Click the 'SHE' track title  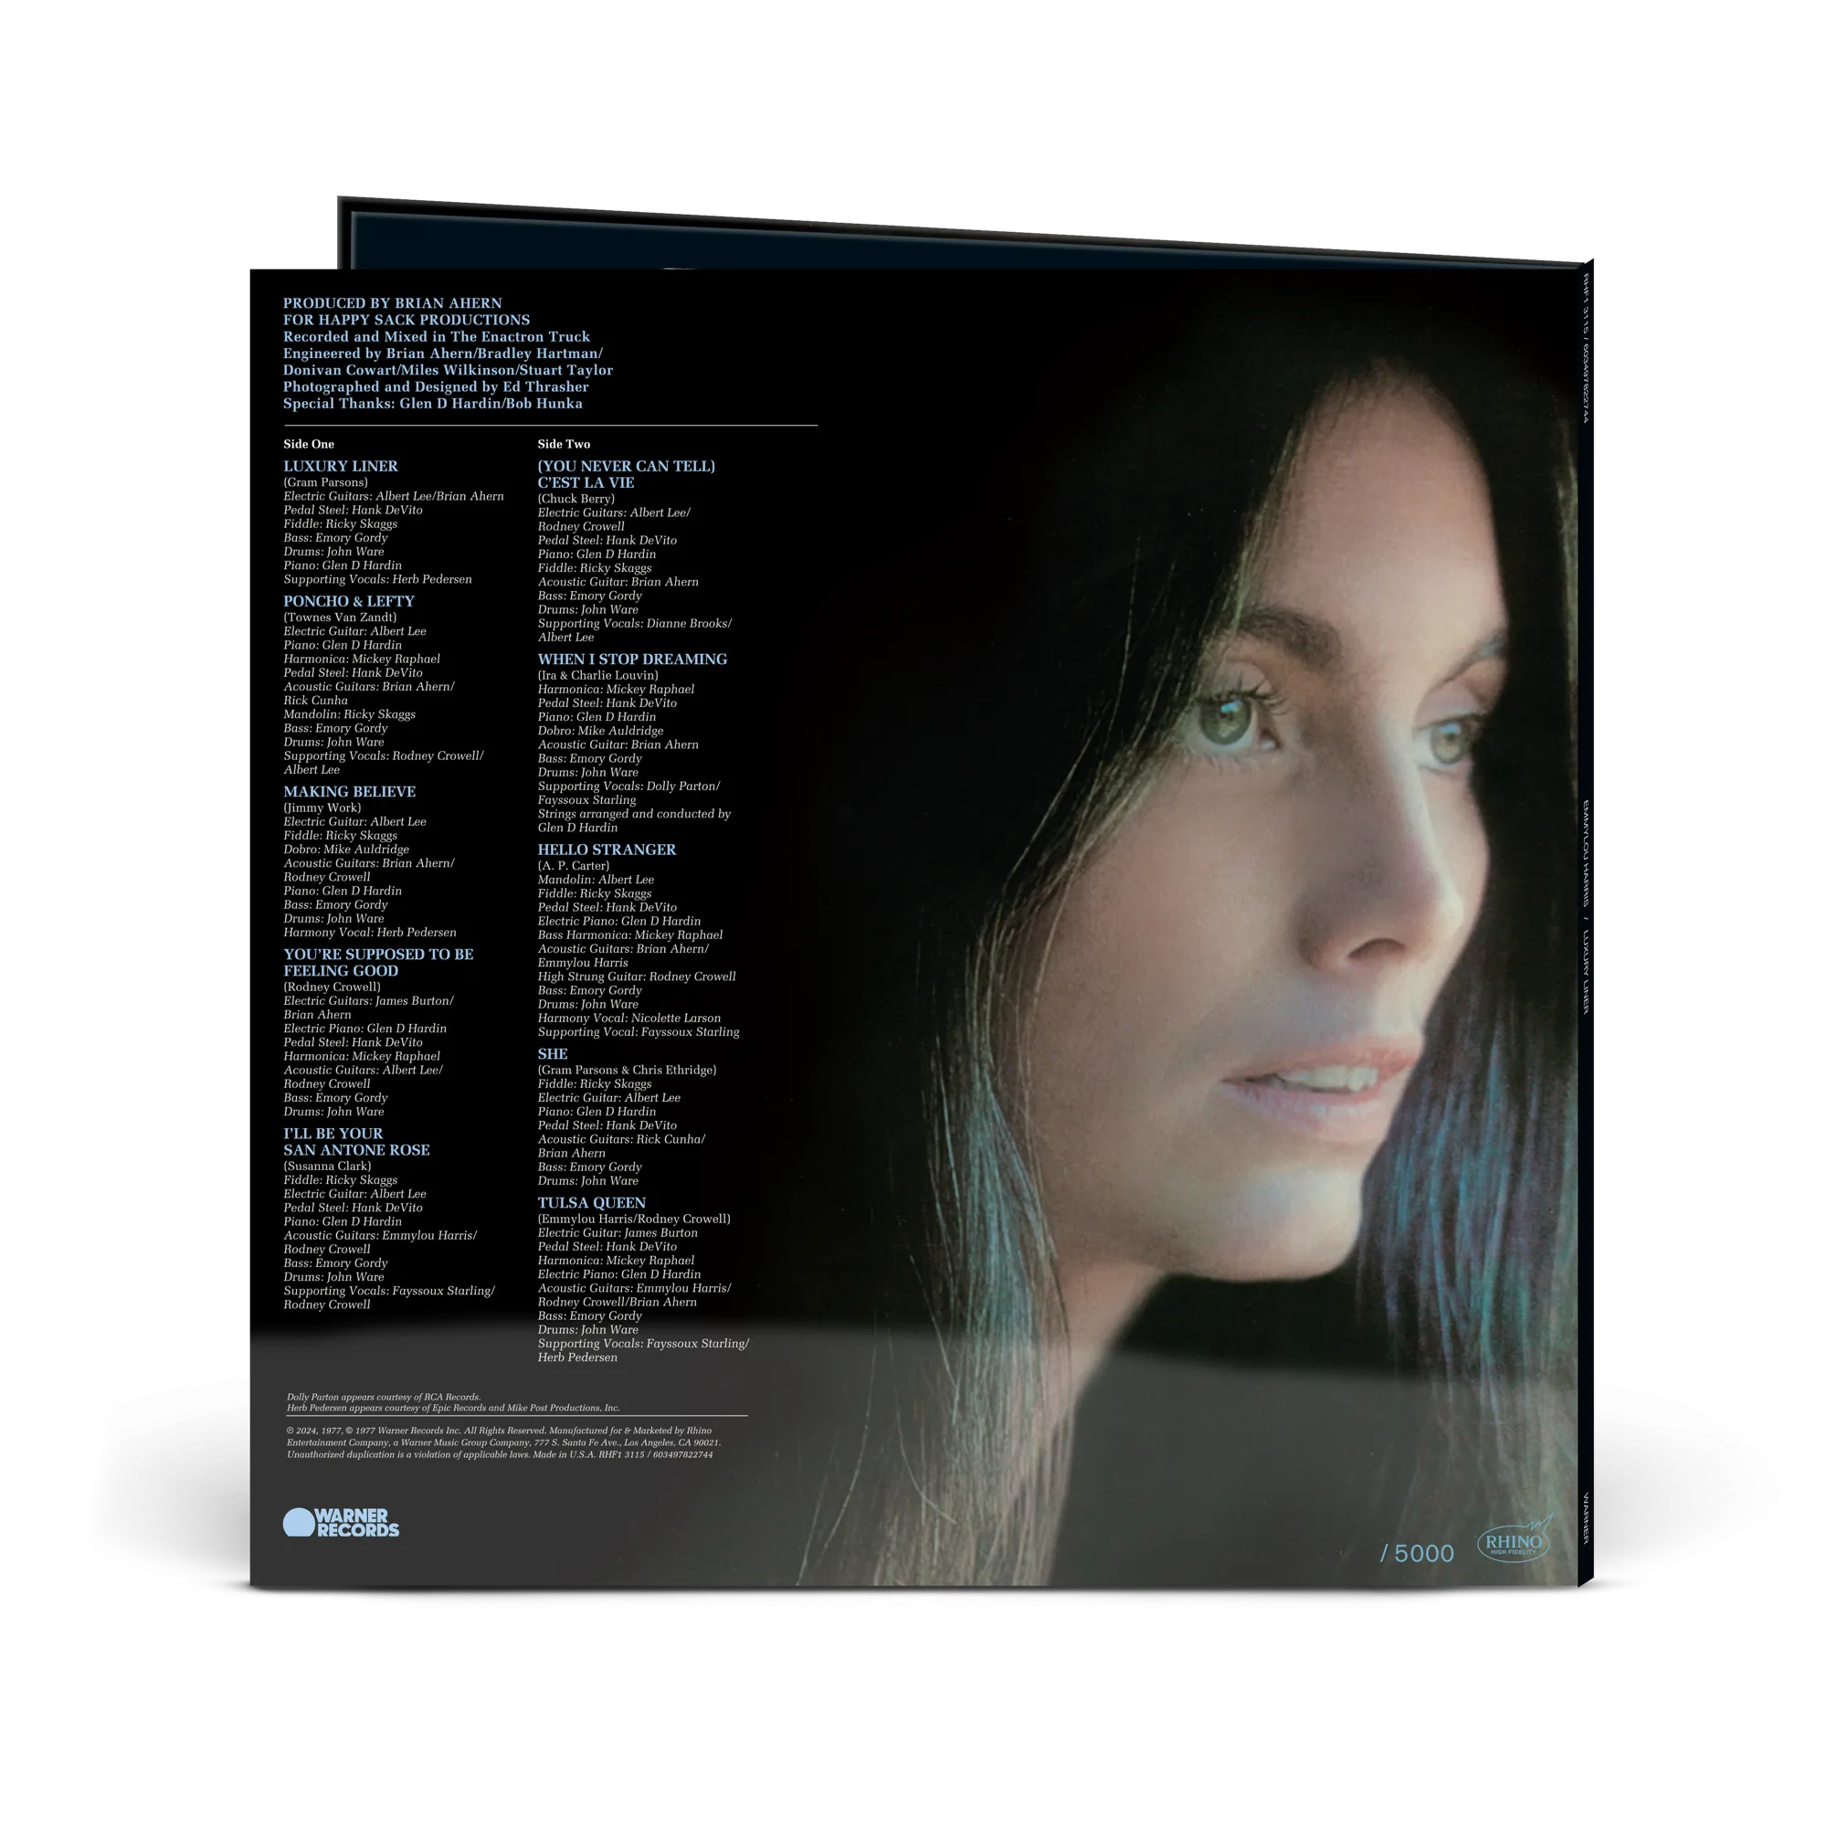(553, 1054)
